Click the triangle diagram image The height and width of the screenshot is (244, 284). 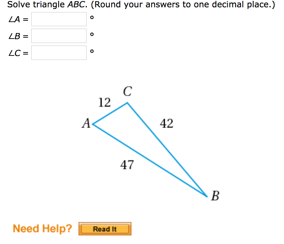[150, 143]
